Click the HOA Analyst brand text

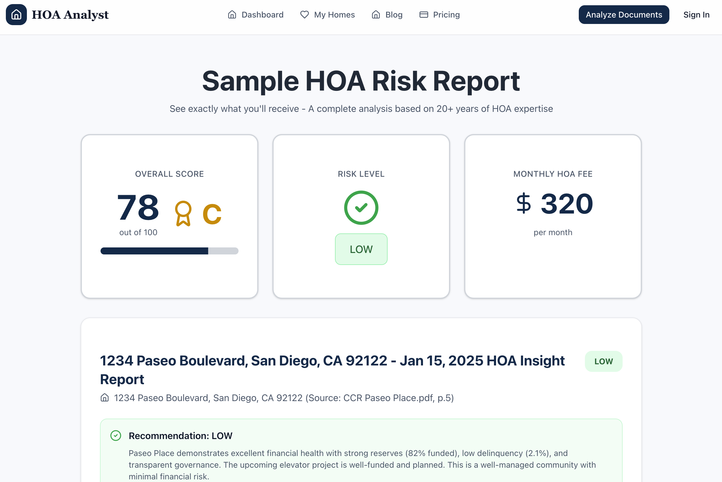tap(70, 14)
